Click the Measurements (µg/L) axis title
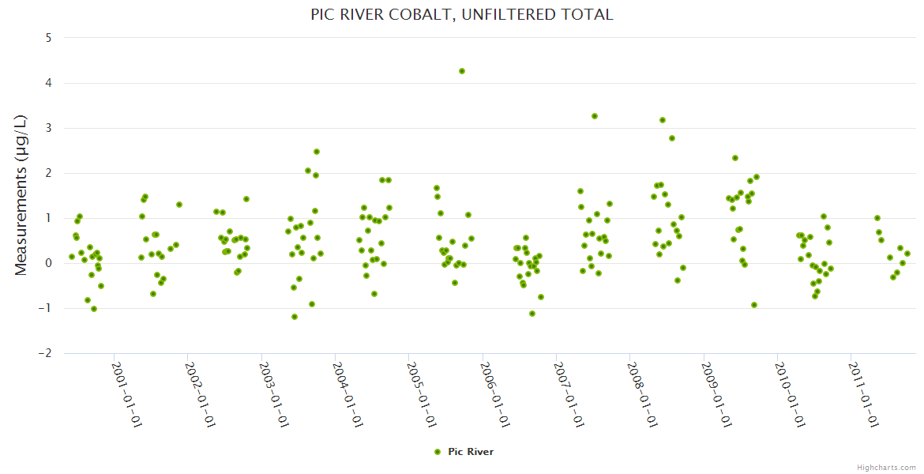This screenshot has height=474, width=924. [21, 195]
